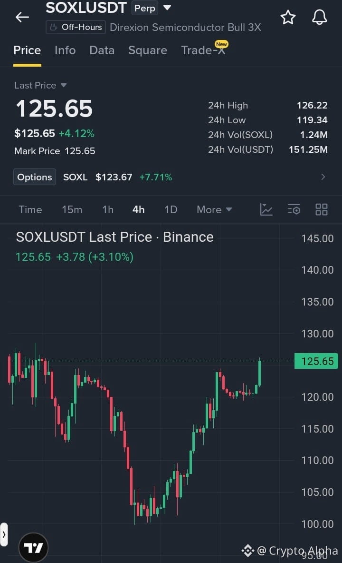Open grid layout icon
The height and width of the screenshot is (563, 342).
click(x=321, y=209)
